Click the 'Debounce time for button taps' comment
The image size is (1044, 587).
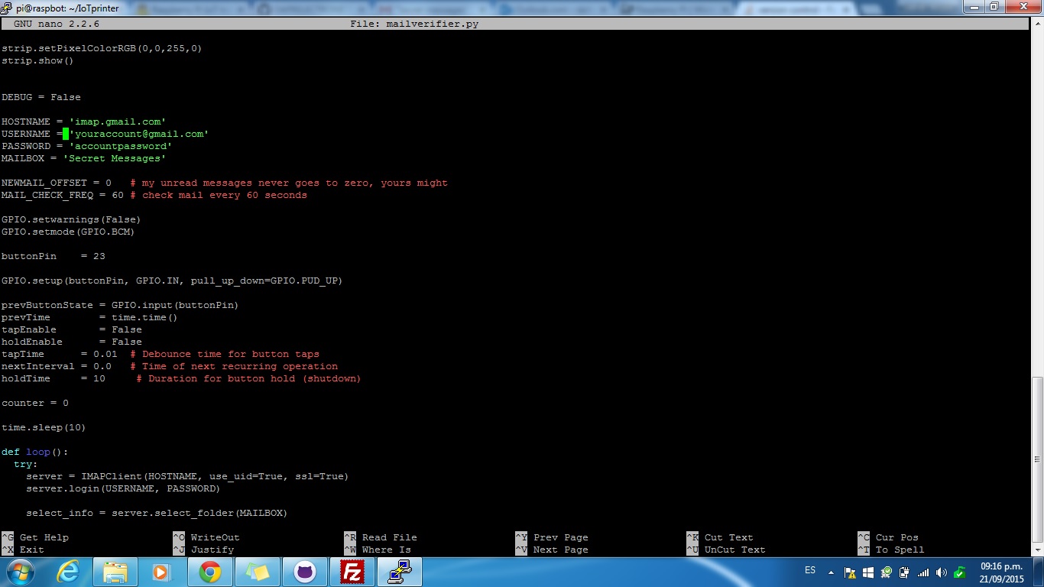coord(225,354)
